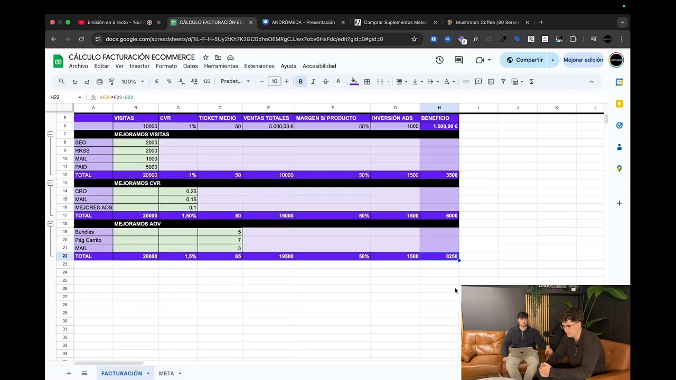The height and width of the screenshot is (380, 676).
Task: Move document with folder icon
Action: click(218, 57)
